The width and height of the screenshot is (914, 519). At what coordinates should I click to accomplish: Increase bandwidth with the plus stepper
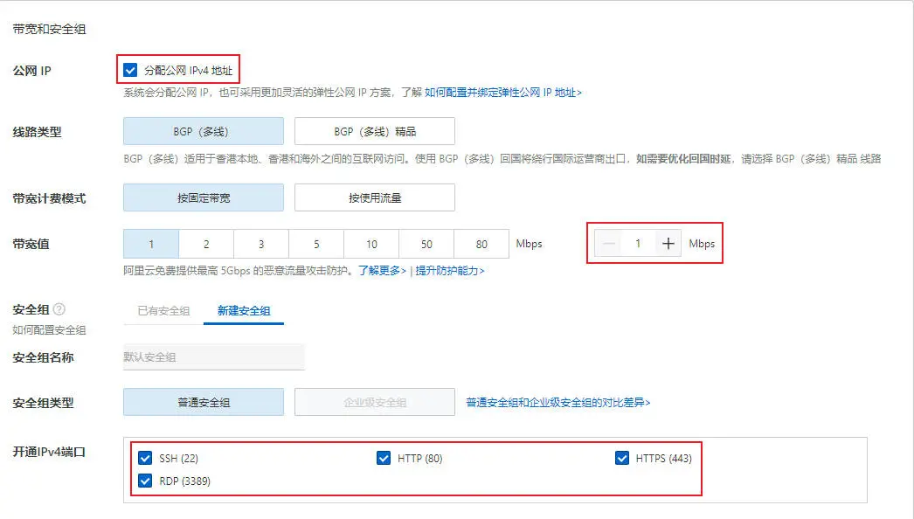[668, 244]
